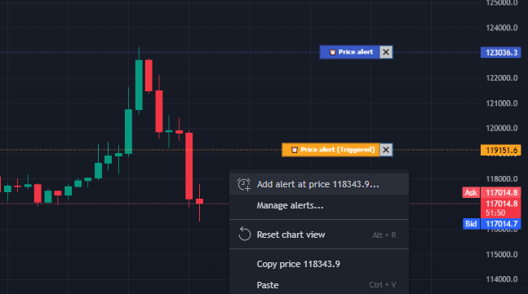Close the blue Price alert label
The image size is (528, 294).
[386, 52]
